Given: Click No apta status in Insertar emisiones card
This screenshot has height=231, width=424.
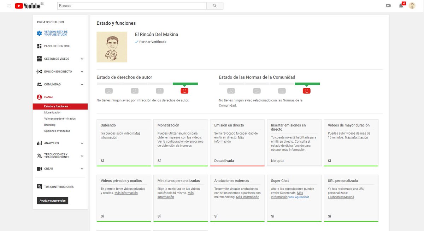Looking at the screenshot, I should pyautogui.click(x=277, y=161).
